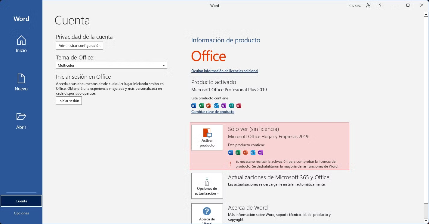Minimize the Word window
This screenshot has height=224, width=429.
click(394, 5)
